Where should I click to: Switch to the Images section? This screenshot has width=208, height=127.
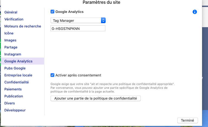click(10, 40)
